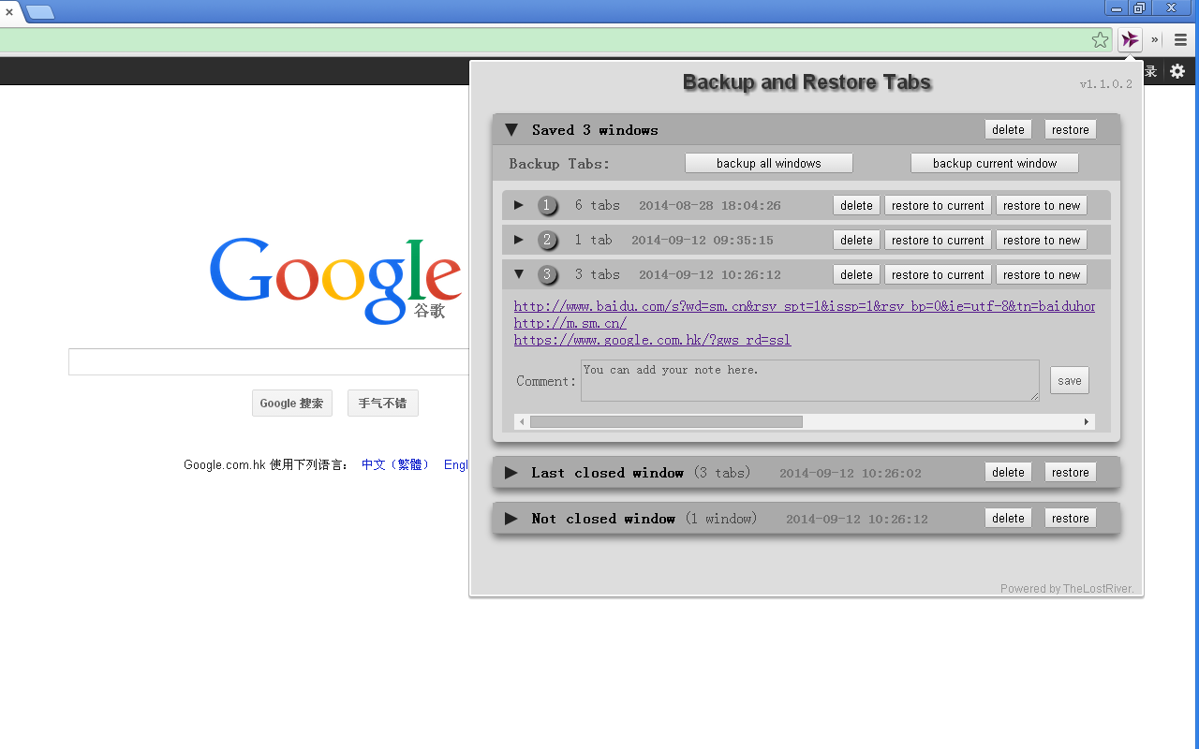The width and height of the screenshot is (1199, 749).
Task: Open the baidu.com saved tab link
Action: point(804,306)
